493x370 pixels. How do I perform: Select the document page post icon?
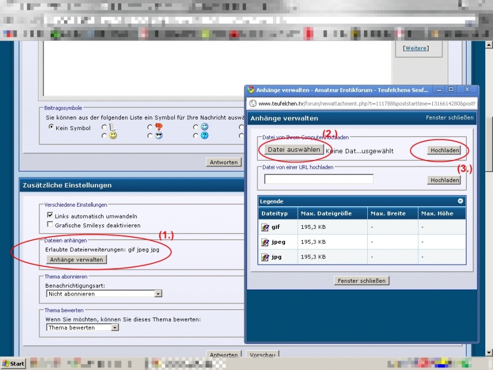click(x=112, y=127)
